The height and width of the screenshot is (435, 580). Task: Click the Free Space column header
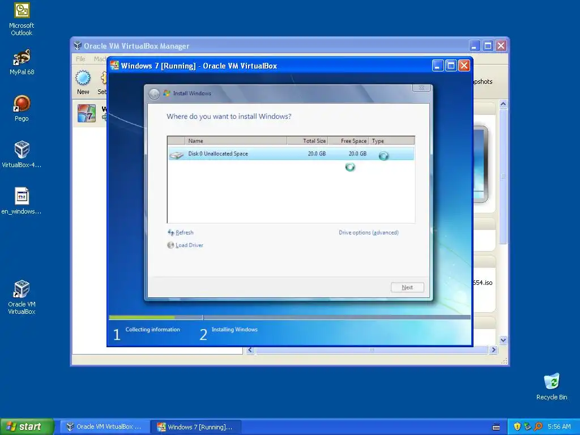coord(348,140)
